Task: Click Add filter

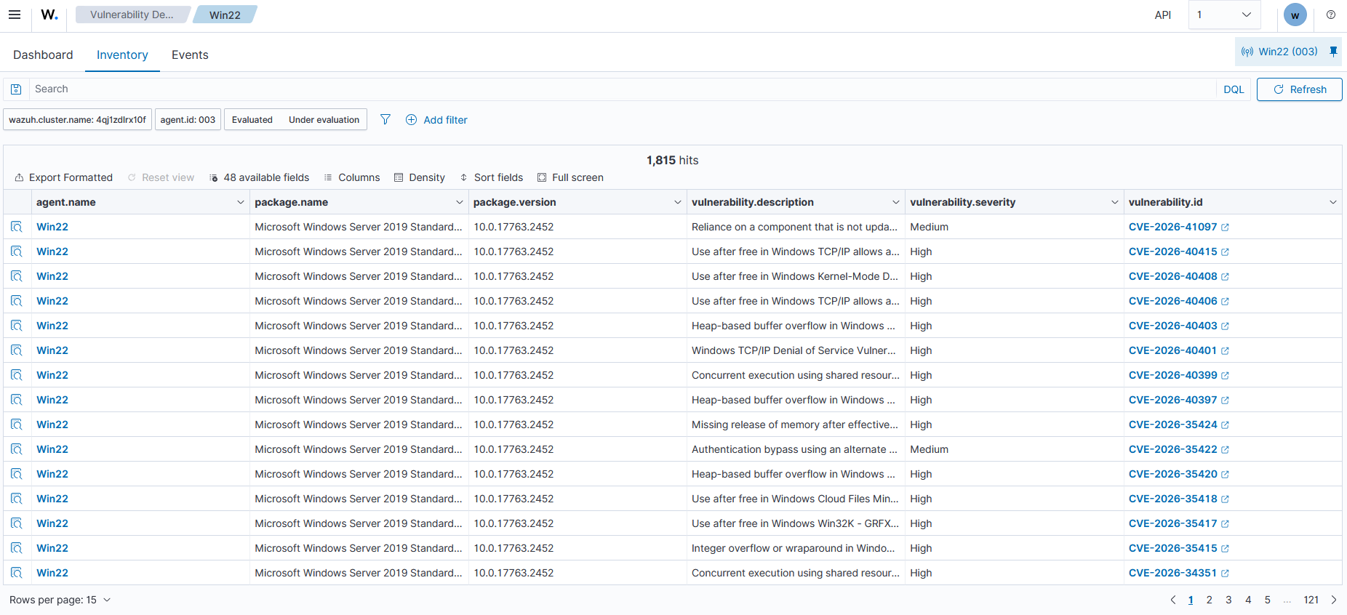Action: point(436,120)
